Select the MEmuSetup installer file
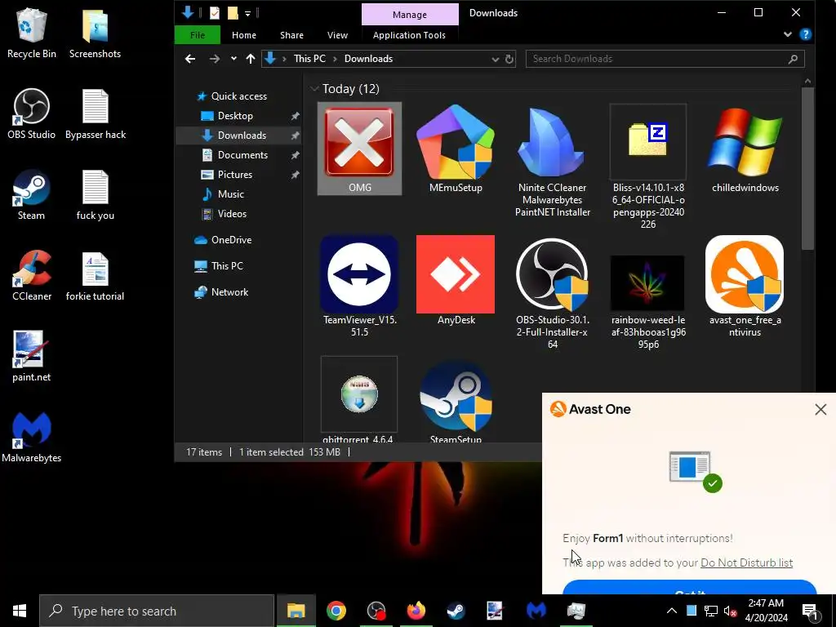The image size is (836, 627). 456,149
